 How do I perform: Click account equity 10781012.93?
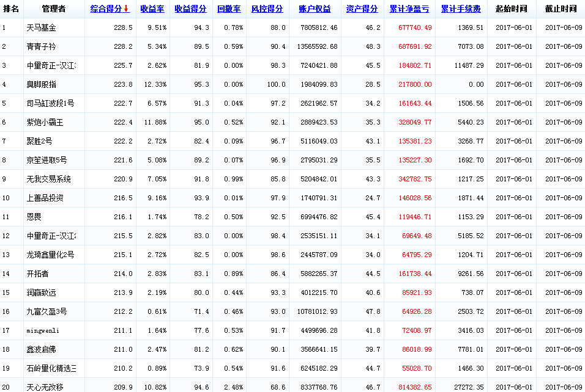[317, 311]
